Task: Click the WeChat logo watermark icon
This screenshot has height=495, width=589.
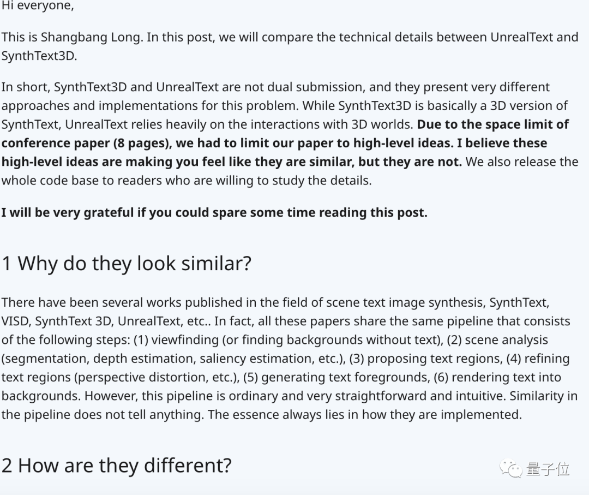Action: (512, 469)
